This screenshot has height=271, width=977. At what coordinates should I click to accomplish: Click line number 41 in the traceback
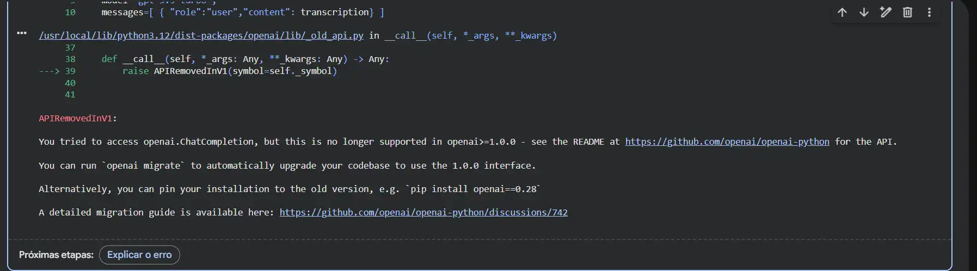[70, 95]
